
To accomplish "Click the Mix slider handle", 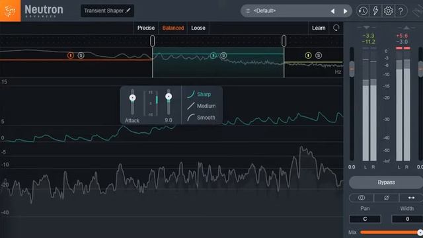I will (x=420, y=232).
